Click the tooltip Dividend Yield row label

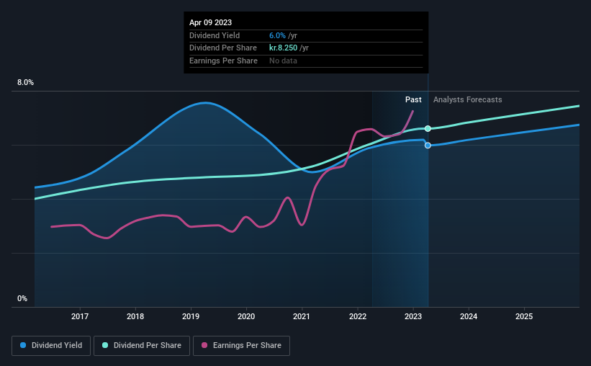point(215,35)
